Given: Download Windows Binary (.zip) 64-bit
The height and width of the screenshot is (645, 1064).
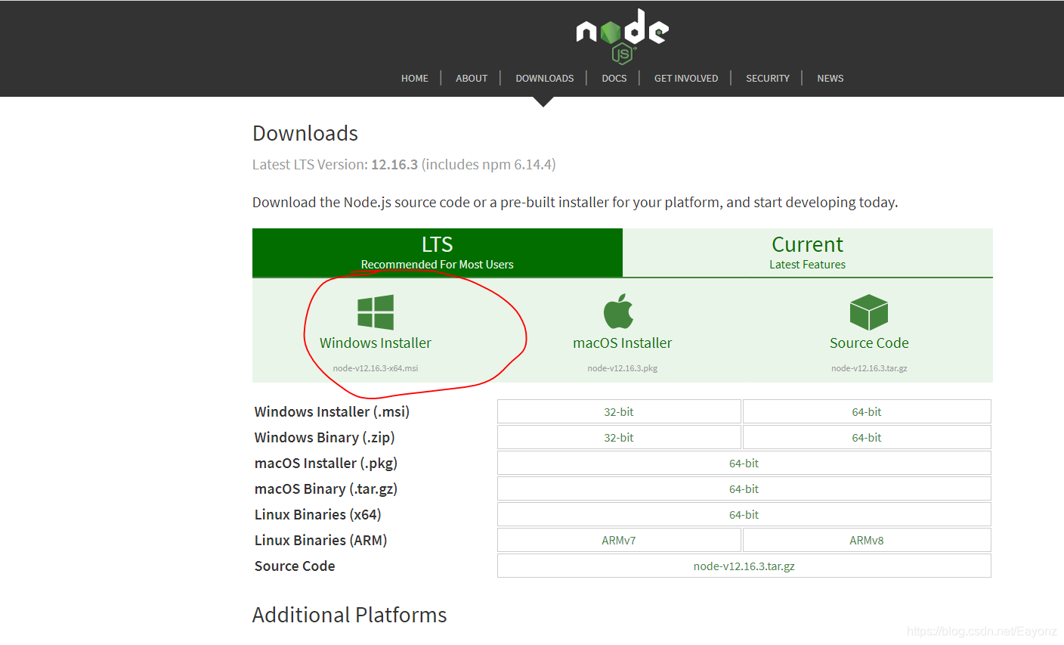Looking at the screenshot, I should tap(867, 437).
